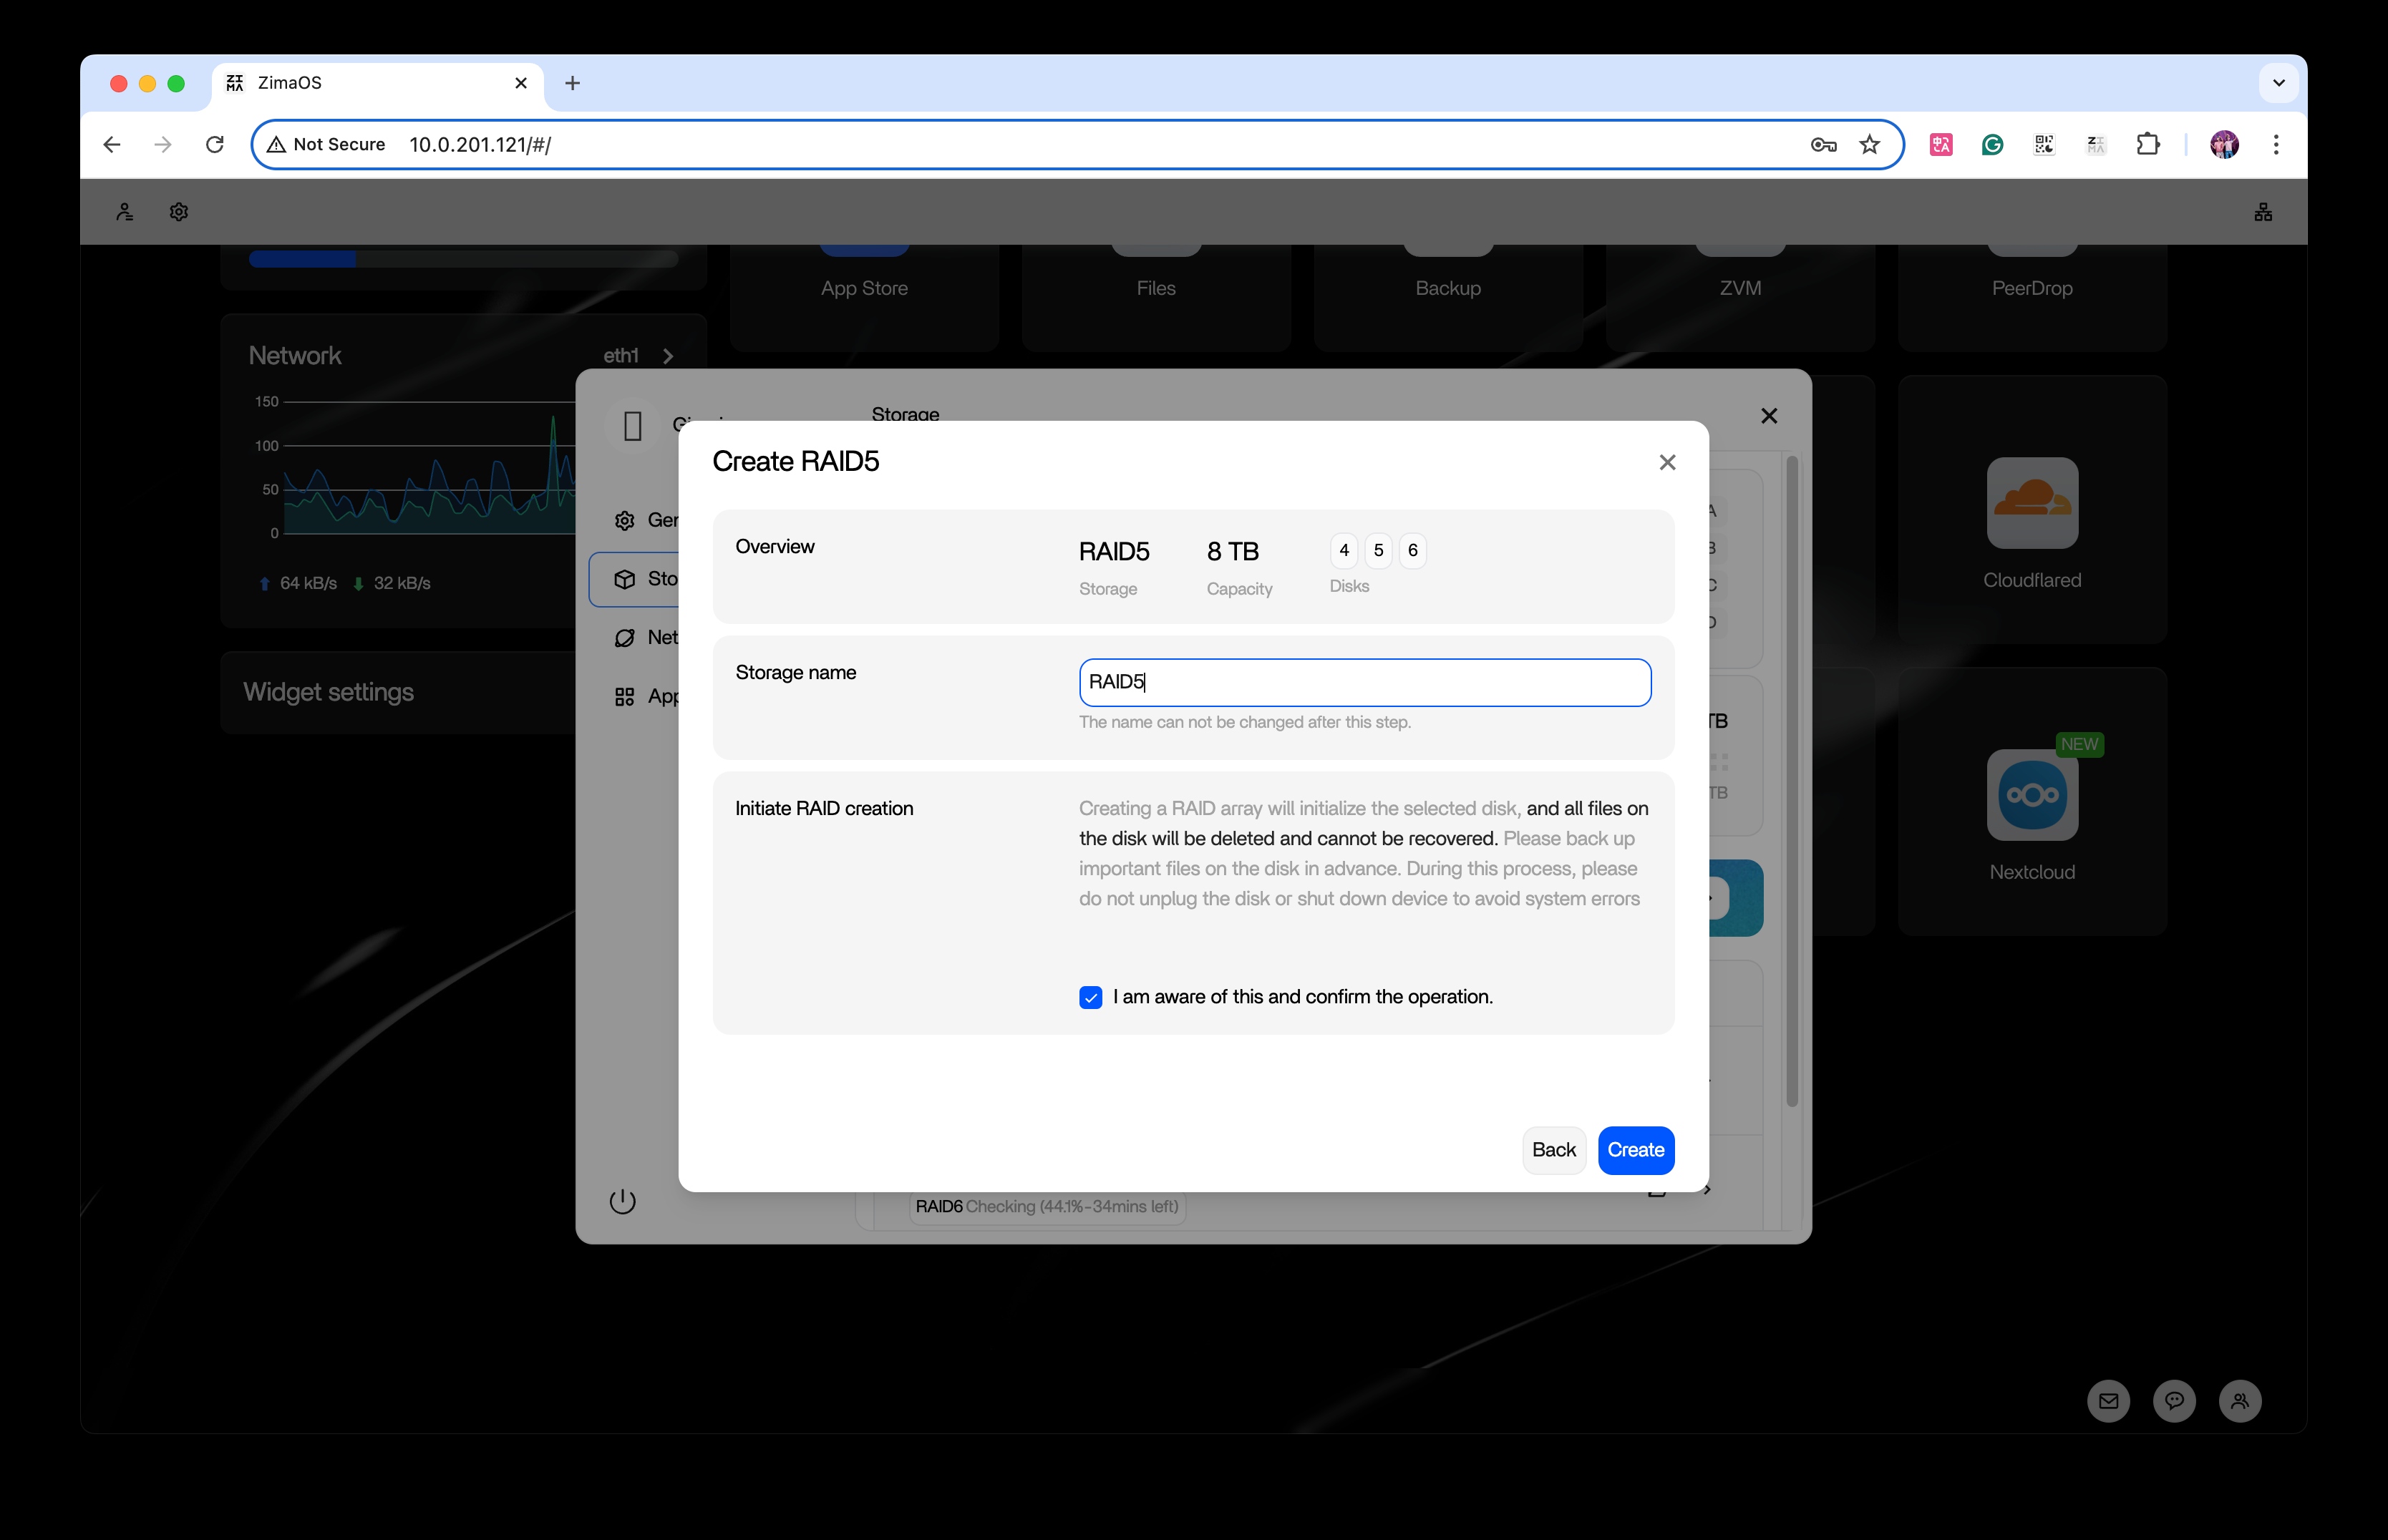Open a new browser tab

pyautogui.click(x=572, y=83)
